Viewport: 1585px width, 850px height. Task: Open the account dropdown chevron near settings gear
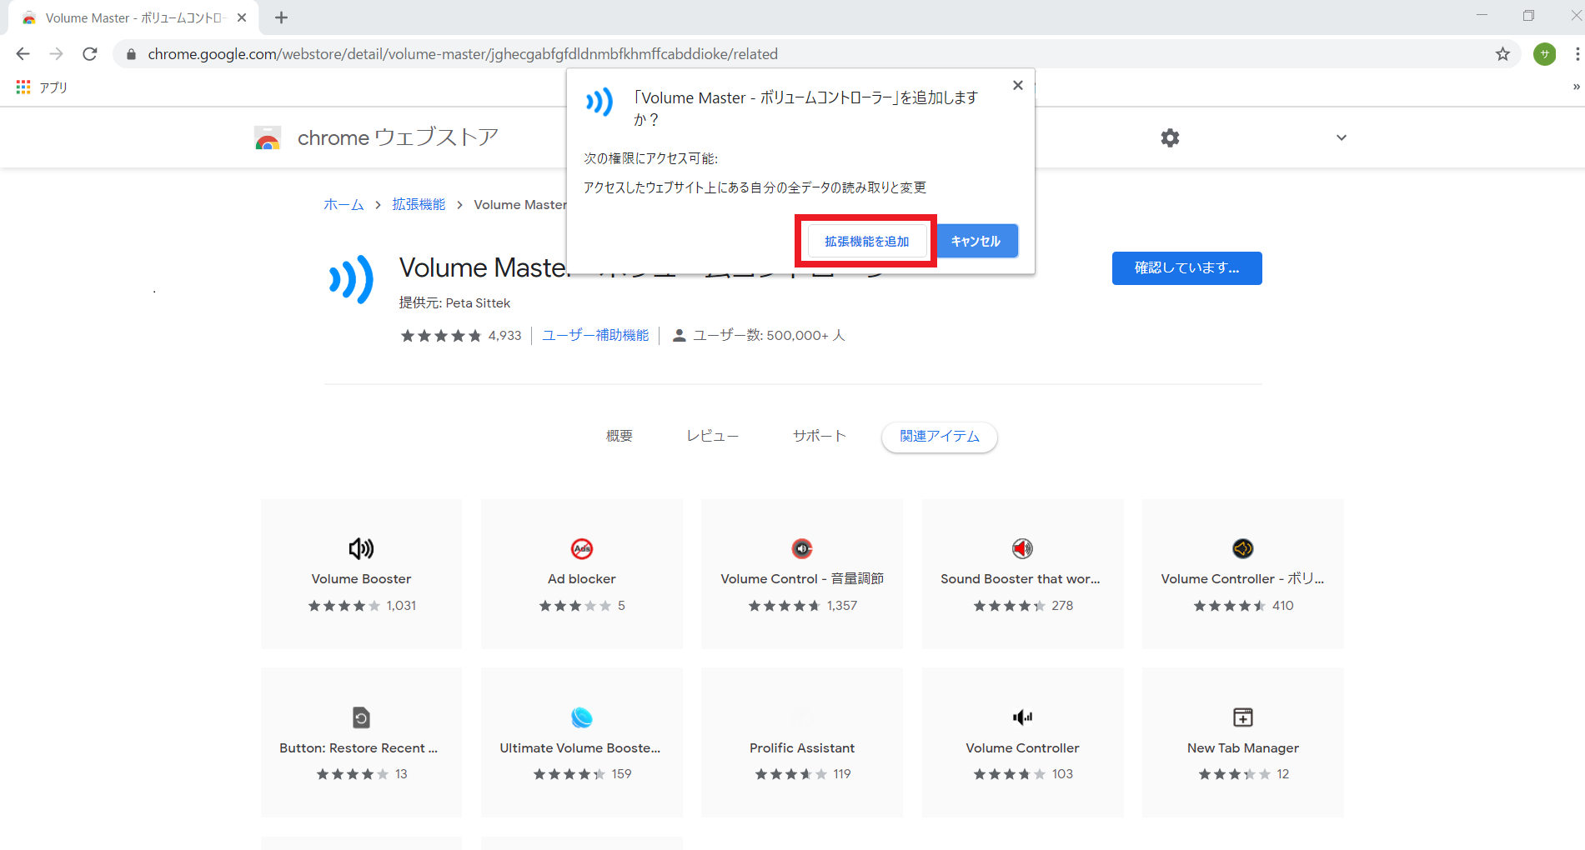[1341, 137]
